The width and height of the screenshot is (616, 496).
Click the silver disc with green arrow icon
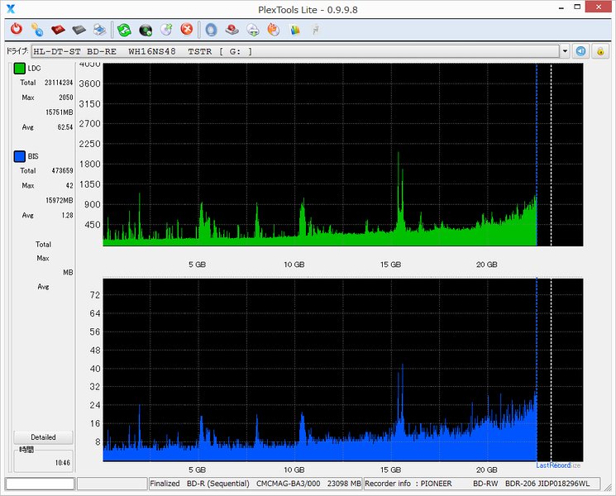tap(166, 30)
